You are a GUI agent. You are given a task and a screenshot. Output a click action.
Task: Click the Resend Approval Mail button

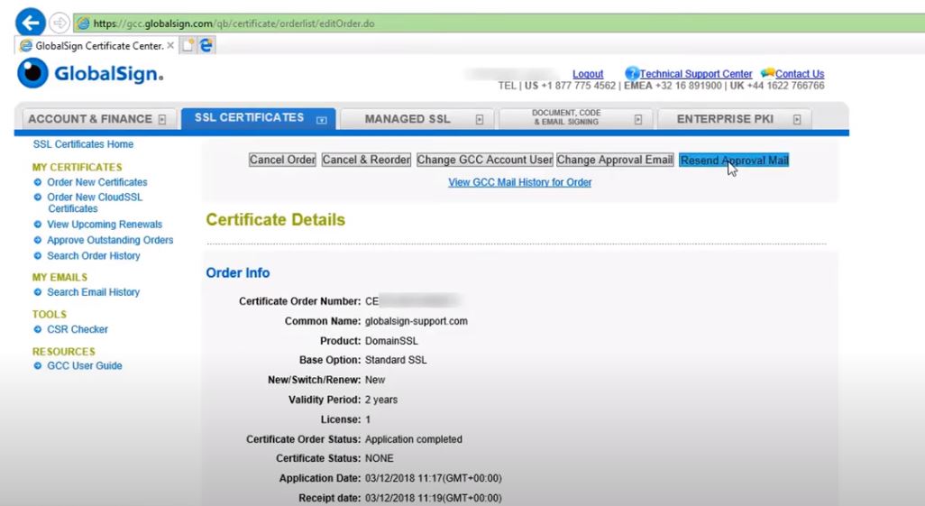tap(734, 160)
